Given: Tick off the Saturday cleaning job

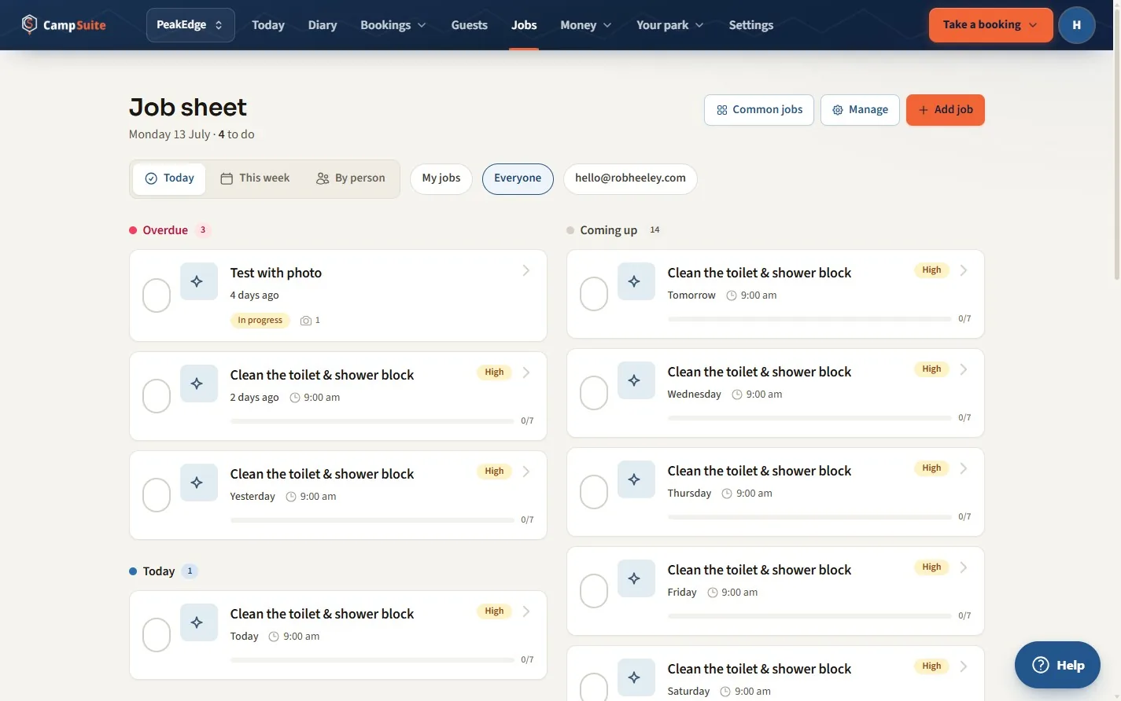Looking at the screenshot, I should coord(594,687).
